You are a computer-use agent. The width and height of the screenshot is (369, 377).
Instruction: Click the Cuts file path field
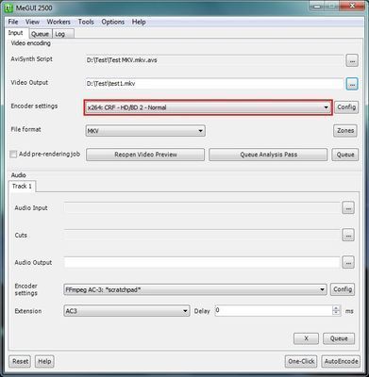[202, 235]
